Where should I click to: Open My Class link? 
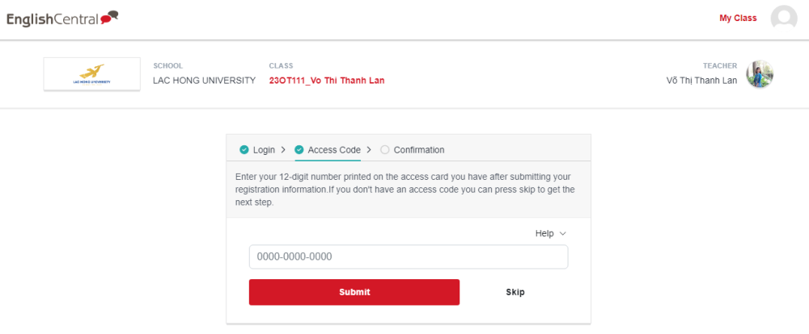(x=738, y=18)
